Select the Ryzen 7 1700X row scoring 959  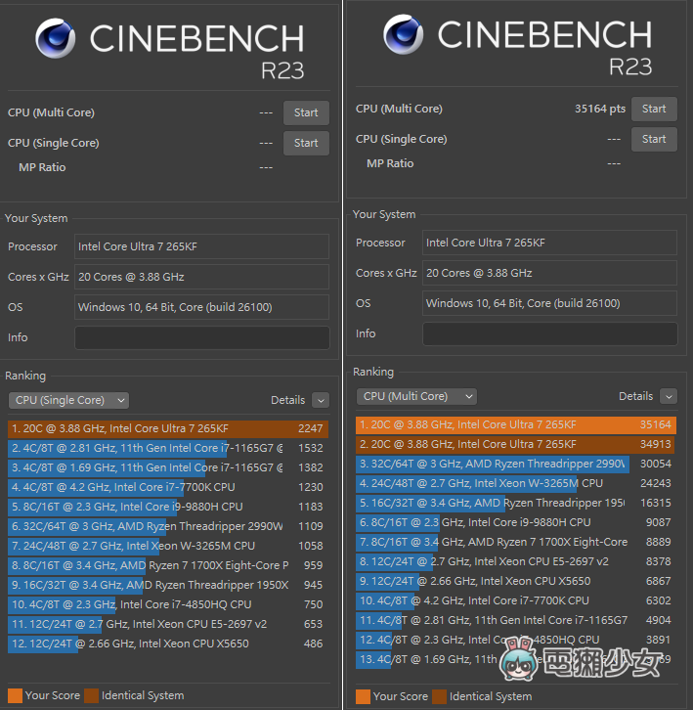167,565
